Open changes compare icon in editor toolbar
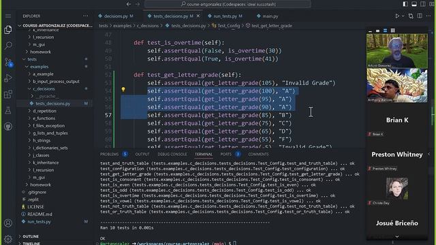The height and width of the screenshot is (245, 436). click(411, 16)
